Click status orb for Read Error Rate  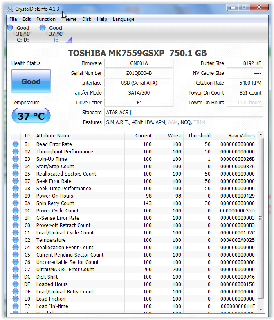tap(16, 144)
